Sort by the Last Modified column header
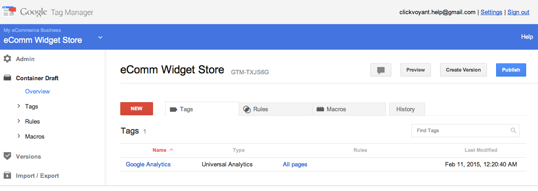538x191 pixels. (x=481, y=150)
